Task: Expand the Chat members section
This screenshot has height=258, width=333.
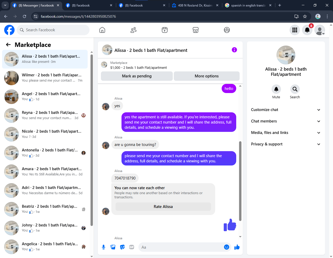Action: point(286,121)
